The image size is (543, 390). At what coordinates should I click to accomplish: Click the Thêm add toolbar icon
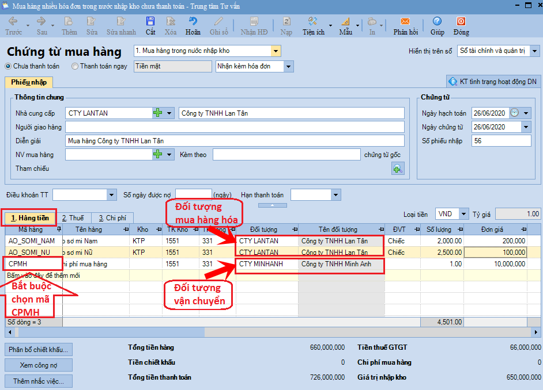[x=69, y=26]
